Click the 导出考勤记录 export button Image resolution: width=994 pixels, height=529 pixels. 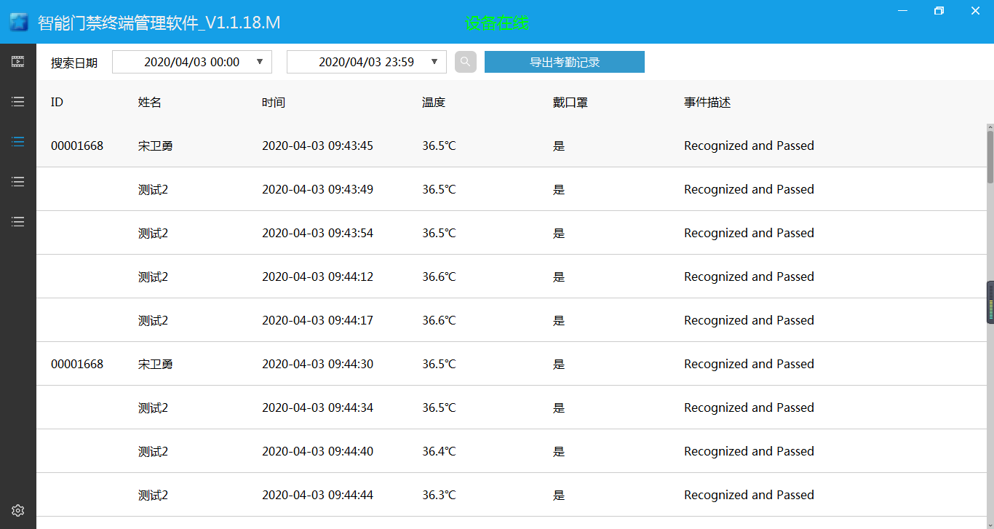click(x=565, y=62)
